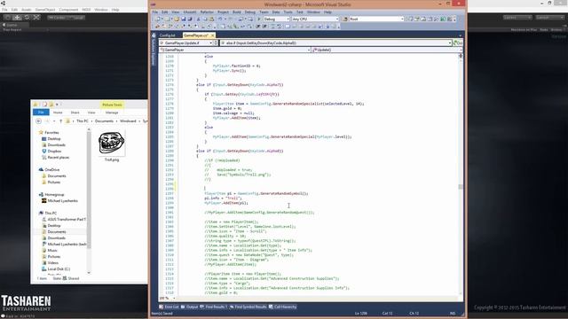Screen dimensions: 568x319
Task: Open the Edit menu in Visual Studio
Action: (x=165, y=12)
